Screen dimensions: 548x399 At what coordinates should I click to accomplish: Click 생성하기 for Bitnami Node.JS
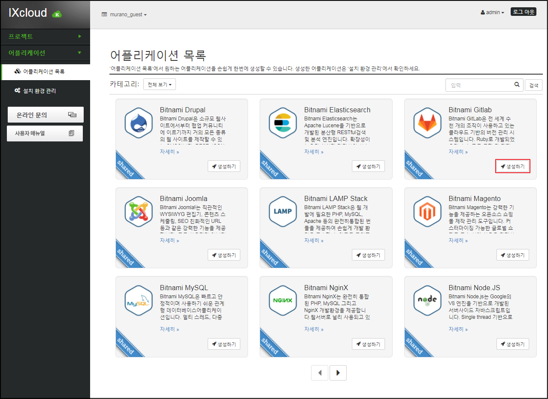tap(513, 344)
